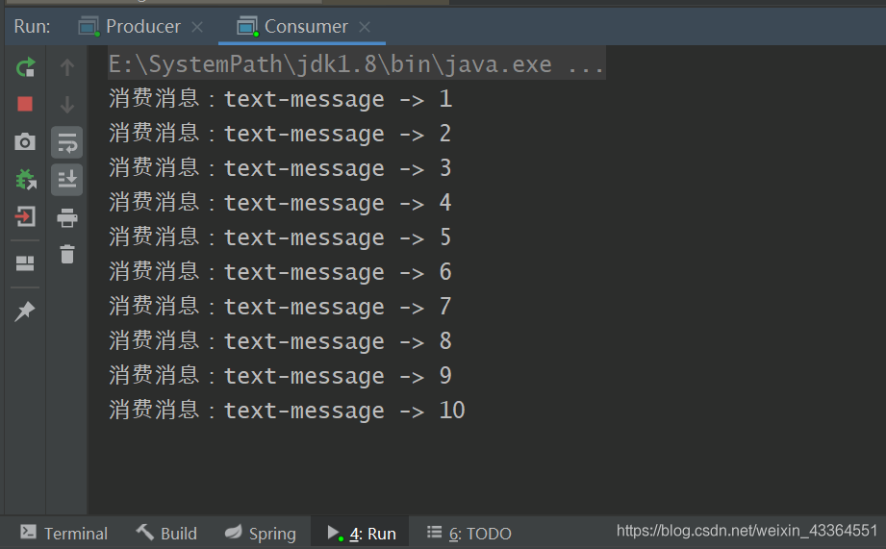The image size is (886, 549).
Task: Close the Consumer run tab
Action: [x=366, y=26]
